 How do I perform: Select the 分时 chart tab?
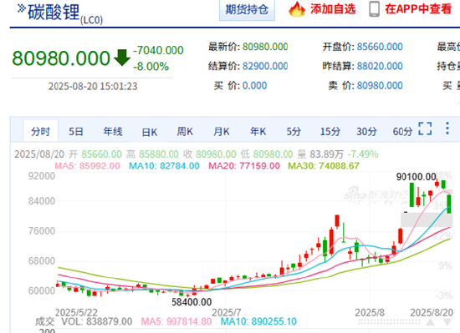pos(40,131)
